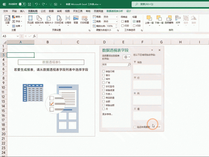Click the Undo icon
The width and height of the screenshot is (209, 157).
pyautogui.click(x=36, y=4)
